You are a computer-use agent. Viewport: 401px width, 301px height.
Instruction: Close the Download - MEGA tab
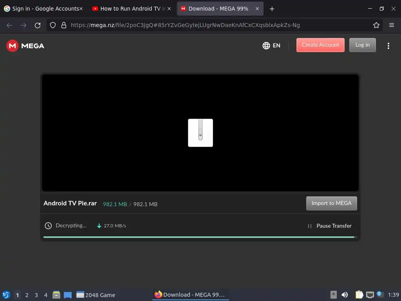coord(257,9)
